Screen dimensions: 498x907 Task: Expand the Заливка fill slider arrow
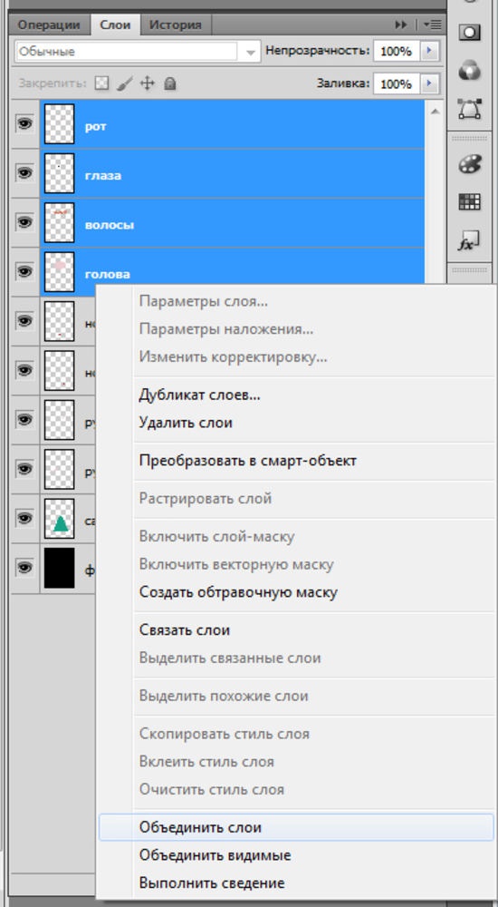(x=428, y=83)
